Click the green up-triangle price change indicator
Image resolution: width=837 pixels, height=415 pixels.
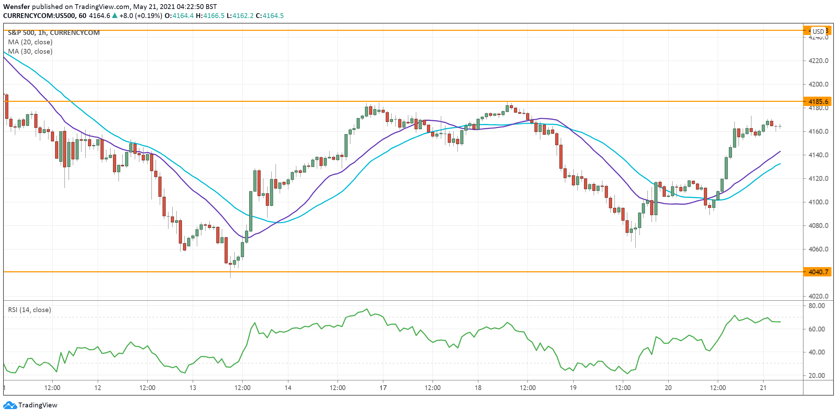coord(114,15)
